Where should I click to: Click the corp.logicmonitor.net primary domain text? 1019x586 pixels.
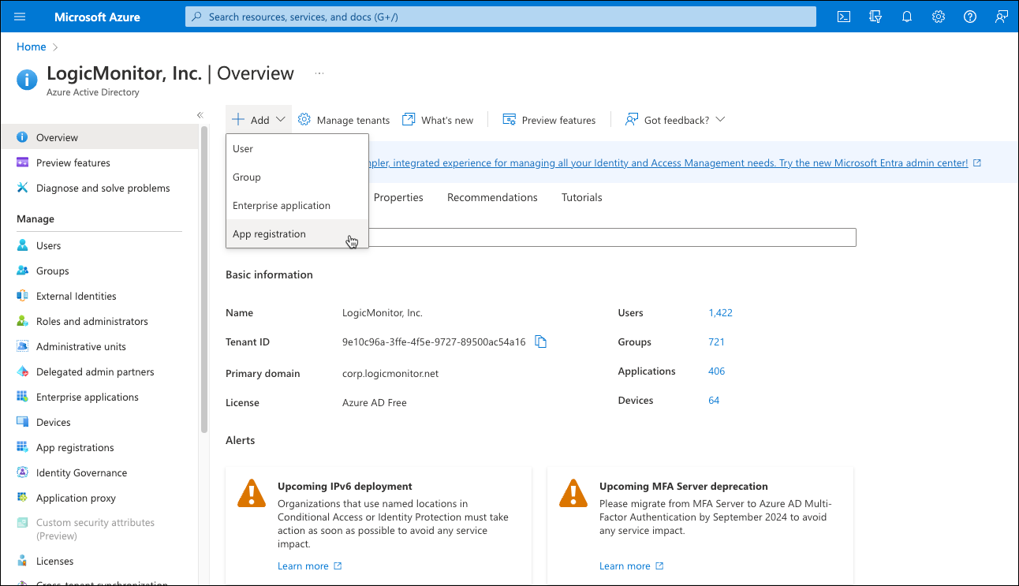point(390,373)
